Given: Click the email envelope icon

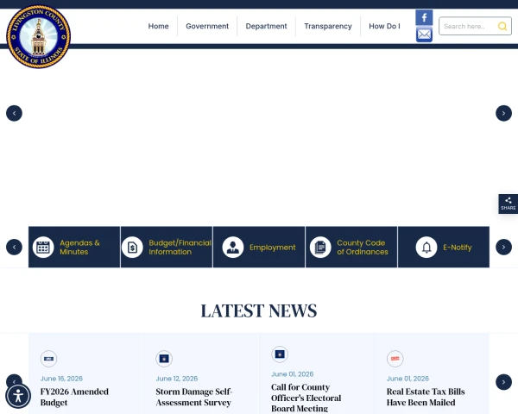Looking at the screenshot, I should [x=424, y=34].
